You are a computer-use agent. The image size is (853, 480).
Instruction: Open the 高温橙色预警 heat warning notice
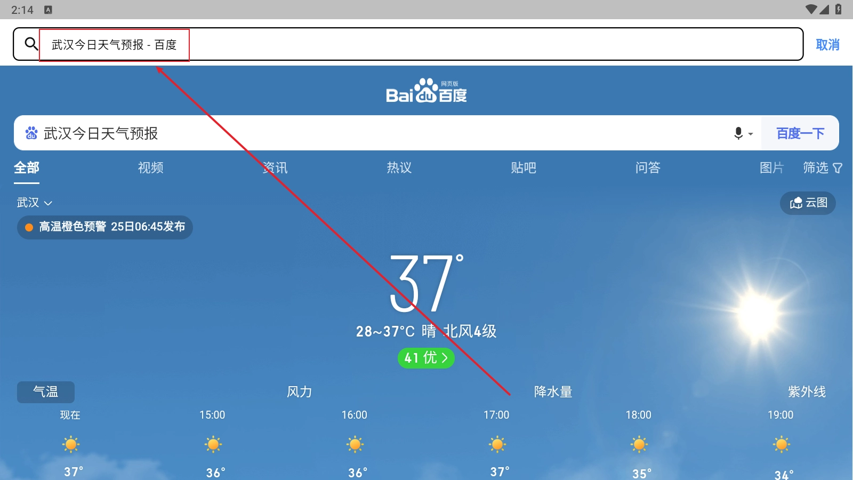click(105, 227)
